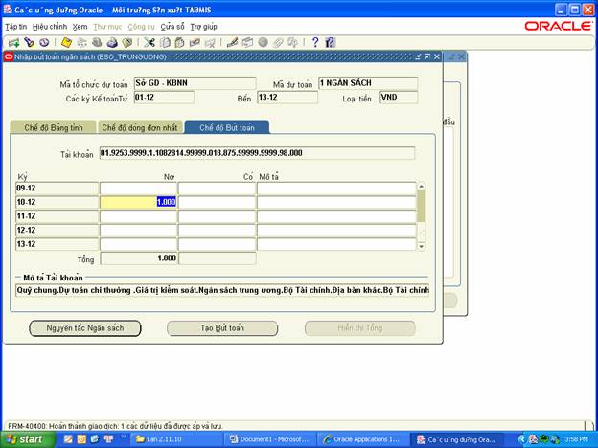
Task: Open the Tập tin menu
Action: pyautogui.click(x=15, y=27)
